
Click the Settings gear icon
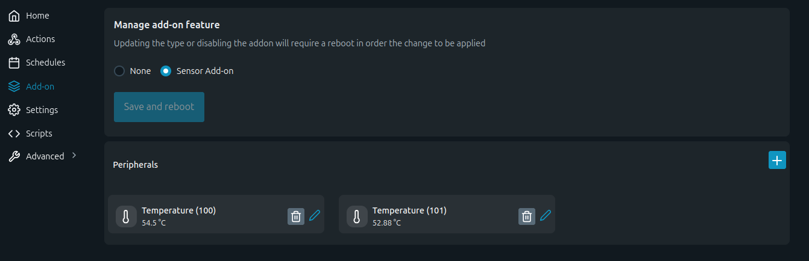pyautogui.click(x=14, y=110)
